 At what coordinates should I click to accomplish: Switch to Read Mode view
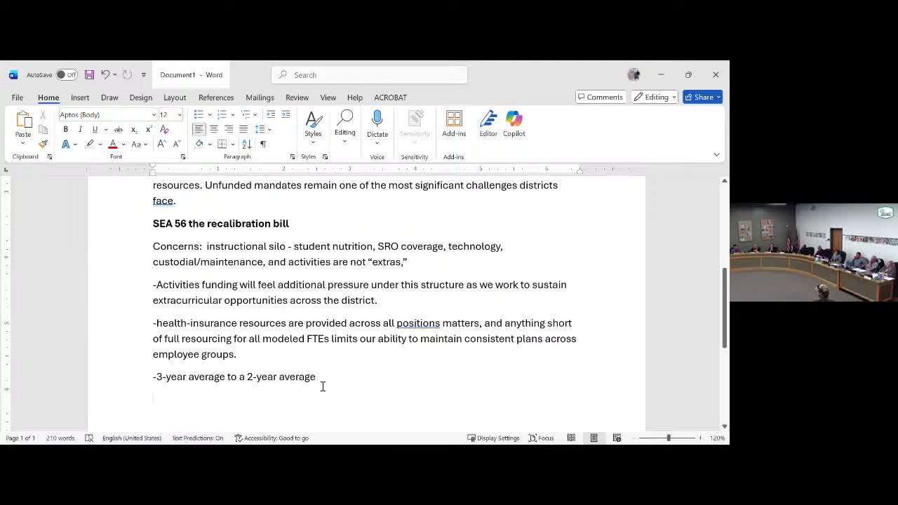pos(571,438)
